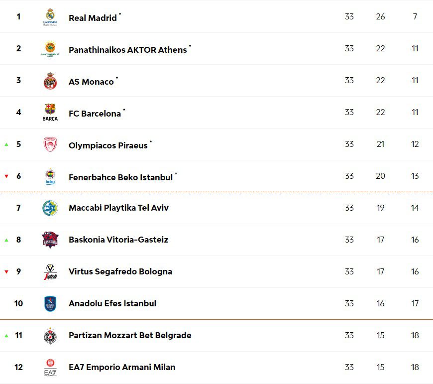Image resolution: width=433 pixels, height=384 pixels.
Task: Open Partizan Mozzart Bet Belgrade page
Action: (130, 335)
